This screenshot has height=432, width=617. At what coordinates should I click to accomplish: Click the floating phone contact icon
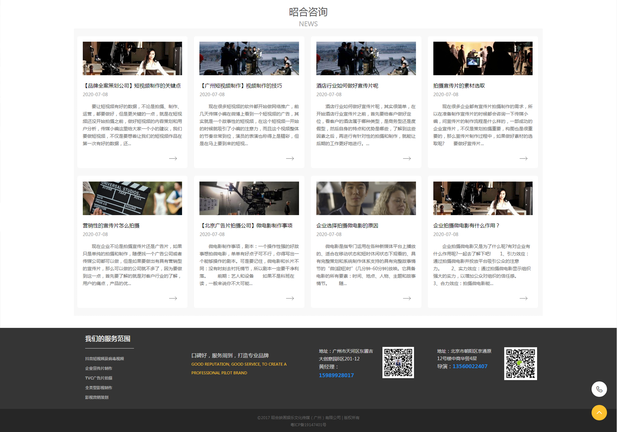(599, 389)
